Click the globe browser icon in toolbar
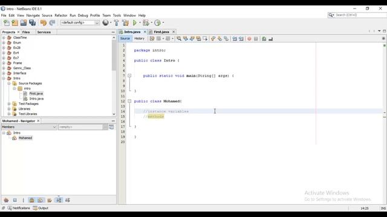 (x=106, y=23)
